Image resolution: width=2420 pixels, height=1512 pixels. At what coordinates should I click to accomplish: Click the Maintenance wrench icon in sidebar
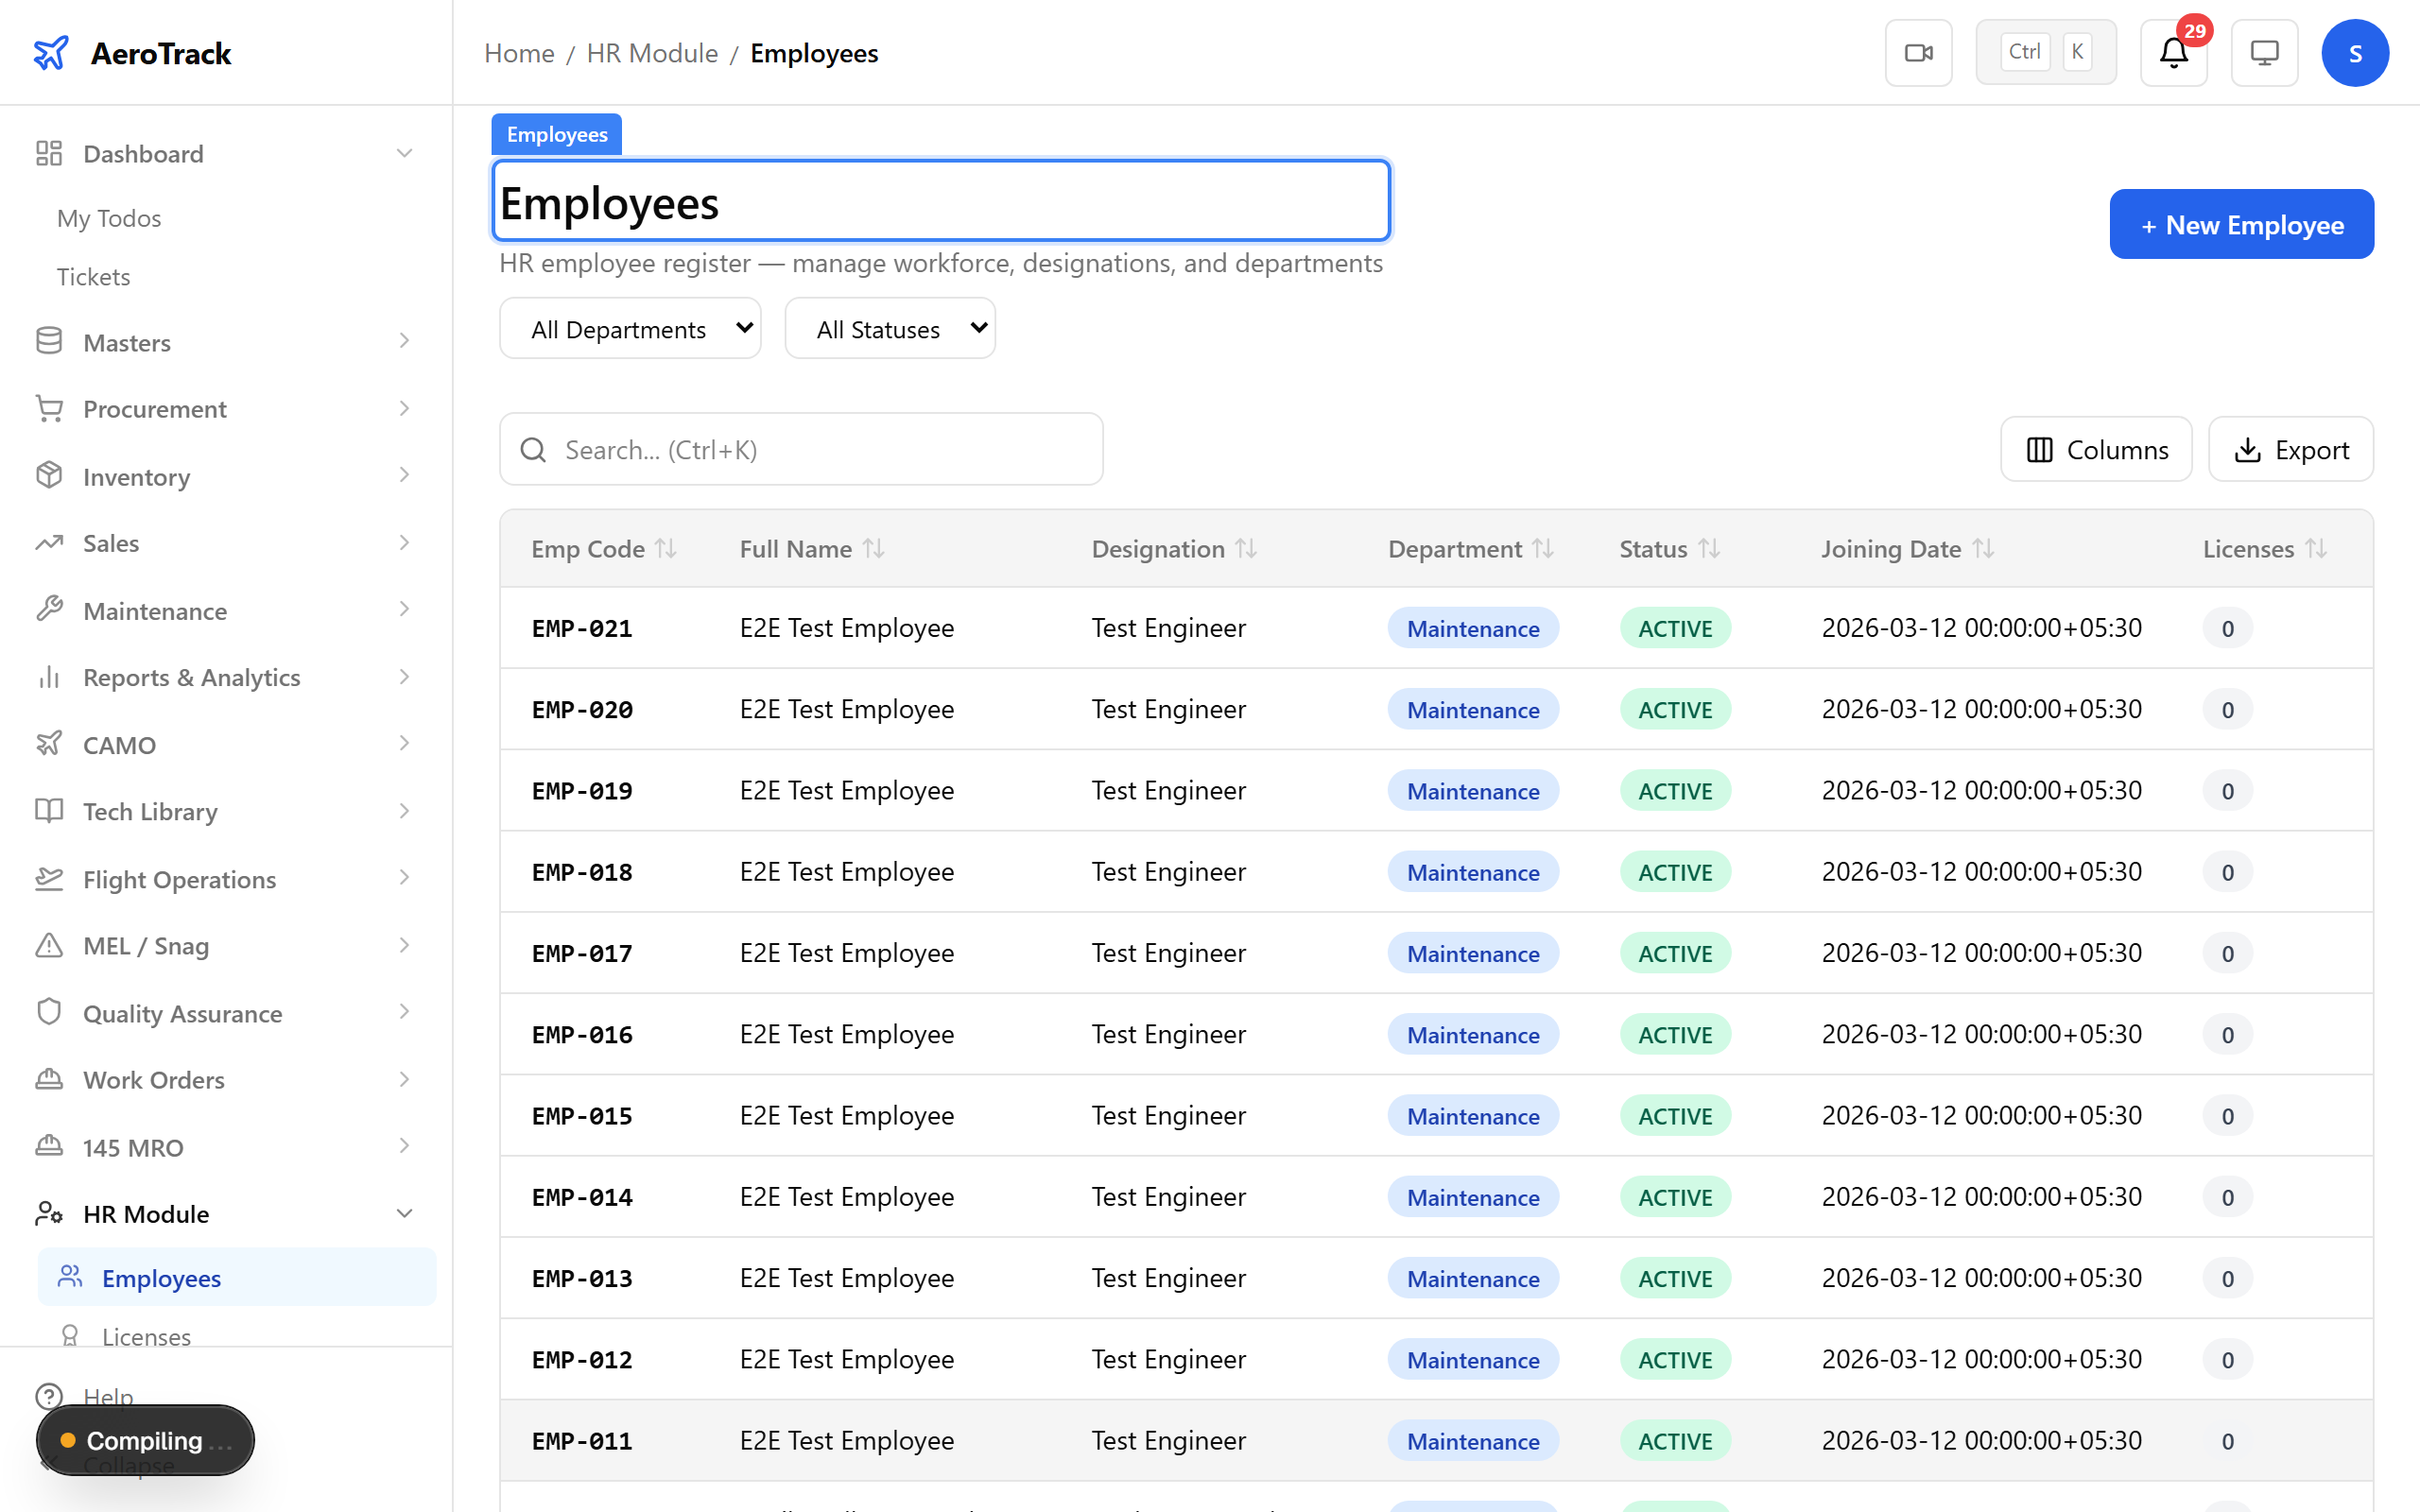(49, 609)
